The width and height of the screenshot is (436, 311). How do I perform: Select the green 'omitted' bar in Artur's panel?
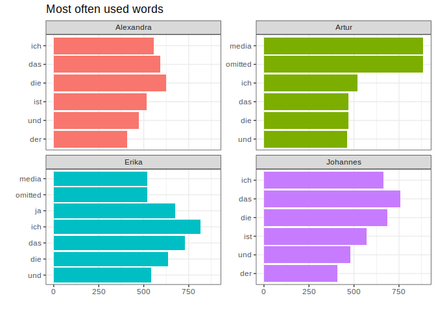click(x=343, y=64)
